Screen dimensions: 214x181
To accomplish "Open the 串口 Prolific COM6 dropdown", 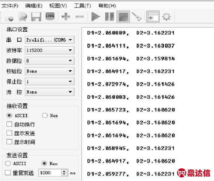I will pos(50,40).
